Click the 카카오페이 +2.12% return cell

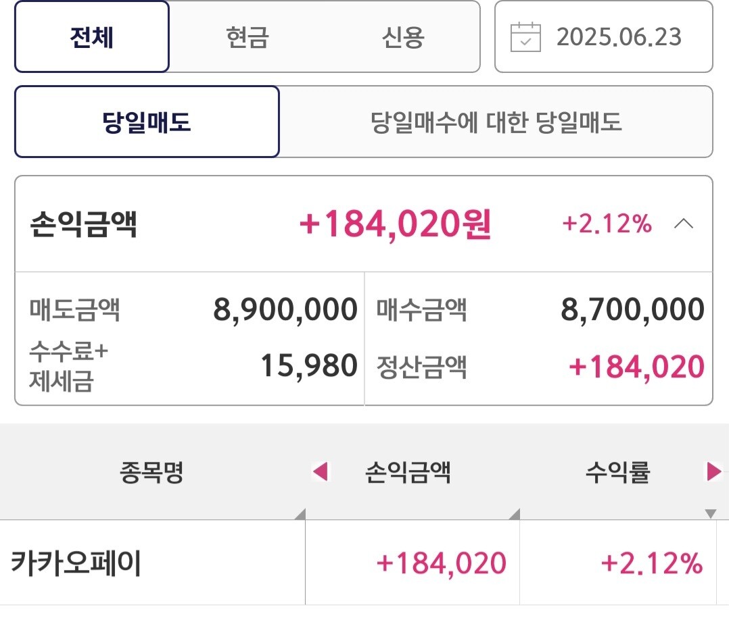651,563
